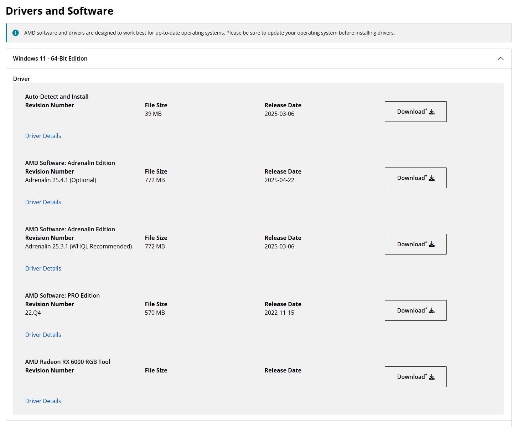Open Driver Details for Adrenalin 25.4.1

pyautogui.click(x=43, y=202)
